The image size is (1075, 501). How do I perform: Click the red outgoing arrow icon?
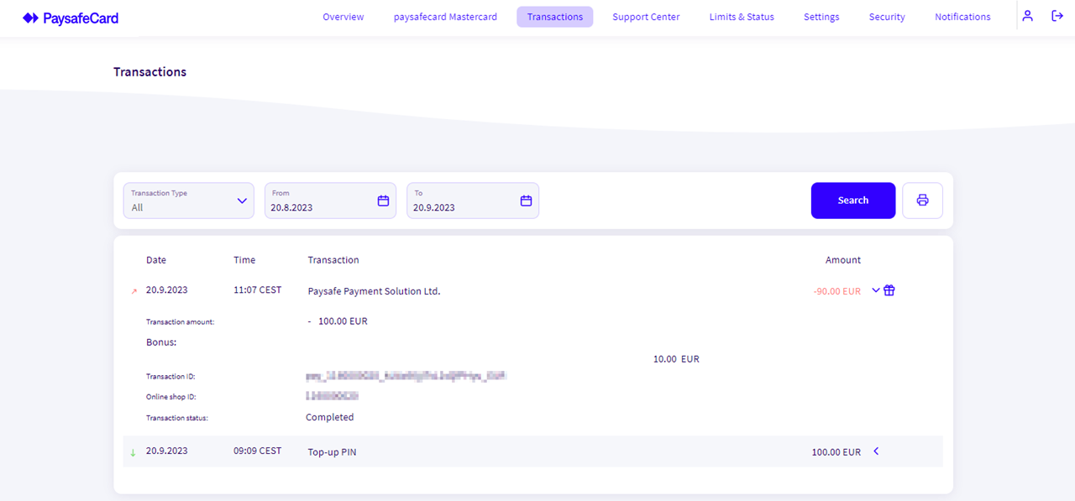point(134,292)
